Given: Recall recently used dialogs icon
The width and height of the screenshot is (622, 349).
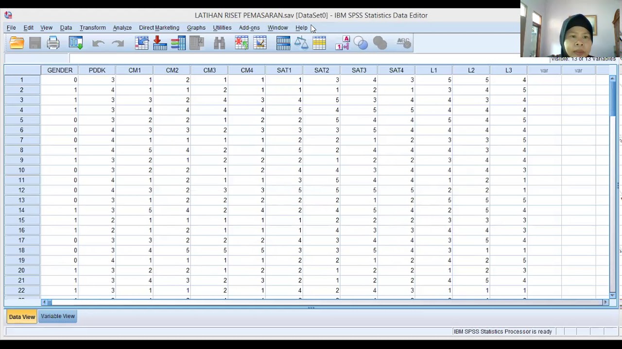Looking at the screenshot, I should click(x=76, y=43).
